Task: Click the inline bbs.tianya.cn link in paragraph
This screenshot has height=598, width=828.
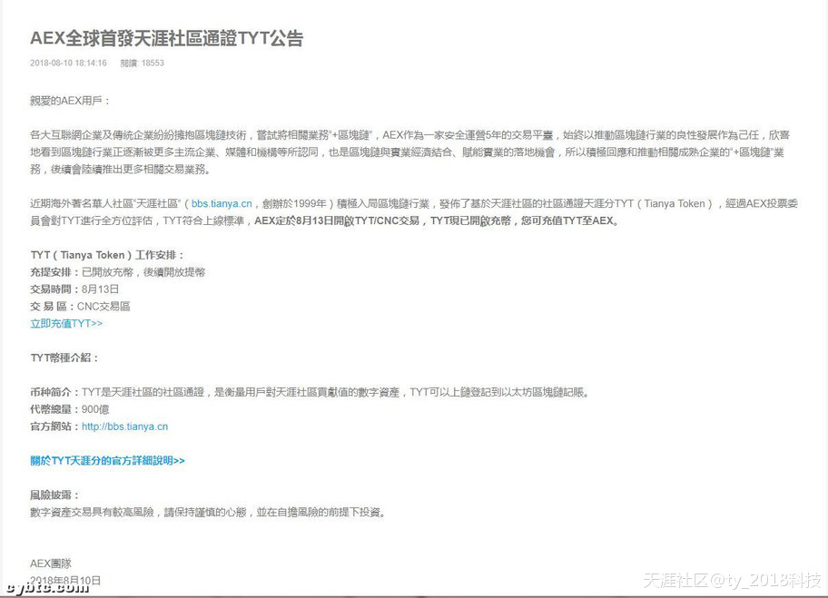Action: 222,203
